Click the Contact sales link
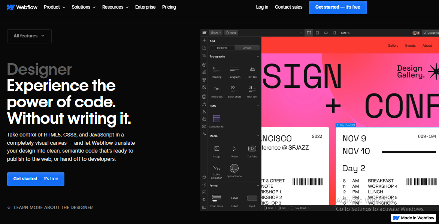Image resolution: width=439 pixels, height=224 pixels. (289, 7)
